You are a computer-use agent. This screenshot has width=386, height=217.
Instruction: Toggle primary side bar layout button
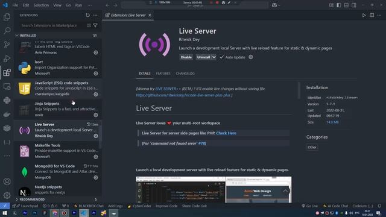[x=339, y=5]
